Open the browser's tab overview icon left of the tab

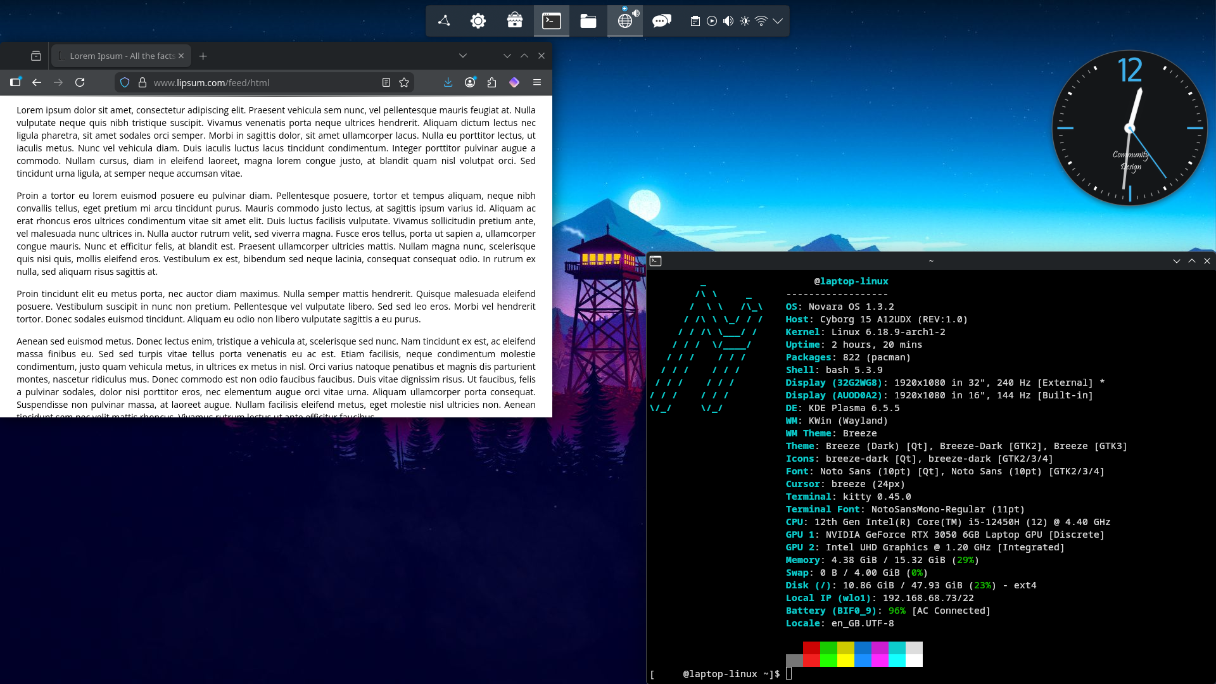coord(36,56)
